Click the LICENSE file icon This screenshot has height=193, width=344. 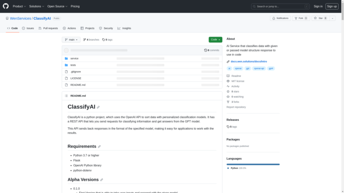(66, 78)
